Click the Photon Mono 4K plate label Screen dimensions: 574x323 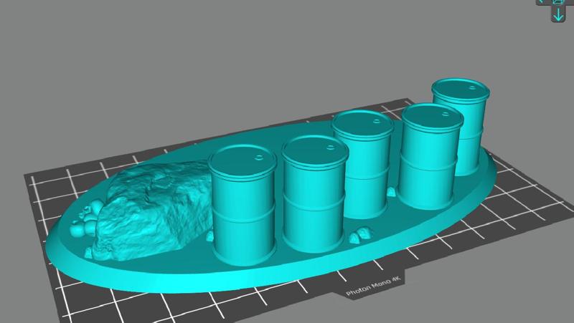373,286
